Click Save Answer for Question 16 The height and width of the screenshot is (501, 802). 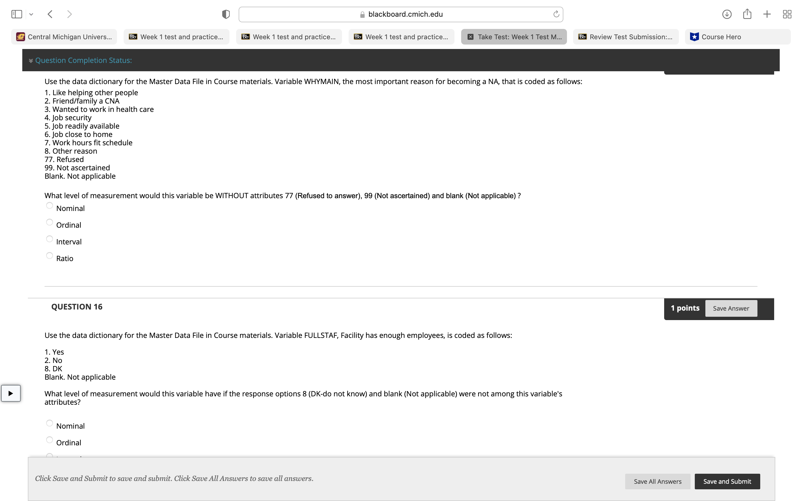[x=731, y=308]
